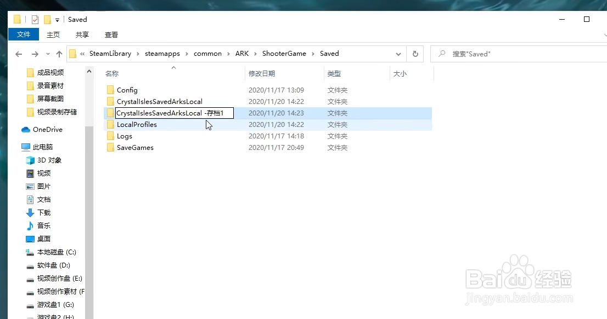This screenshot has width=607, height=319.
Task: Click ARK in the address path
Action: 242,54
